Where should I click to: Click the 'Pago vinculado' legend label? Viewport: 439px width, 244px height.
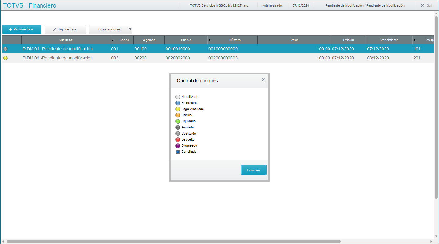tap(193, 109)
